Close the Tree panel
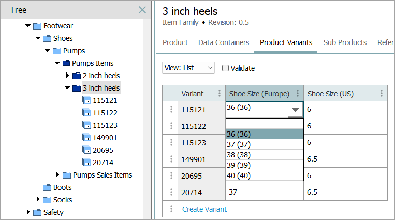Image resolution: width=395 pixels, height=220 pixels. pyautogui.click(x=142, y=10)
